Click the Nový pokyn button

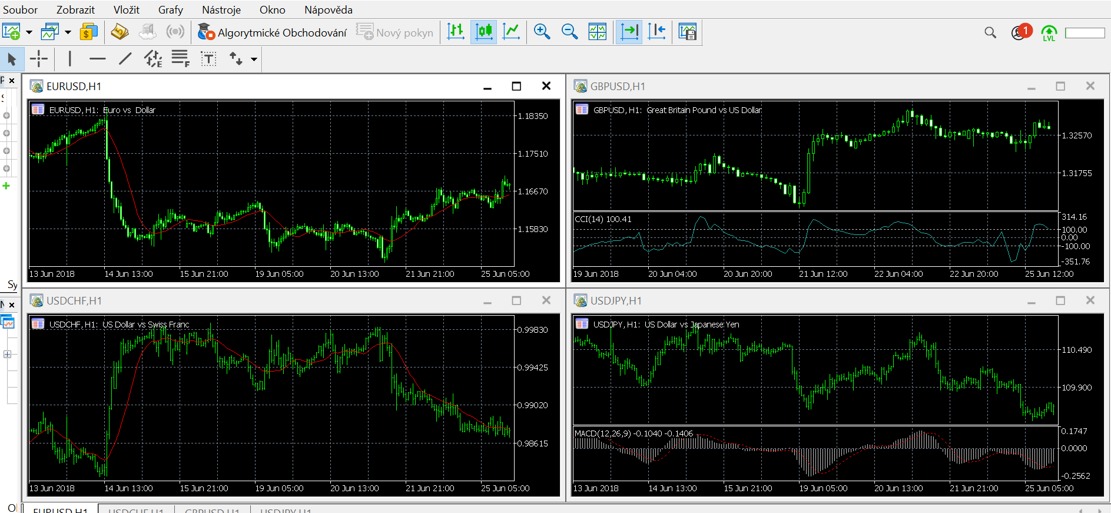pyautogui.click(x=395, y=32)
